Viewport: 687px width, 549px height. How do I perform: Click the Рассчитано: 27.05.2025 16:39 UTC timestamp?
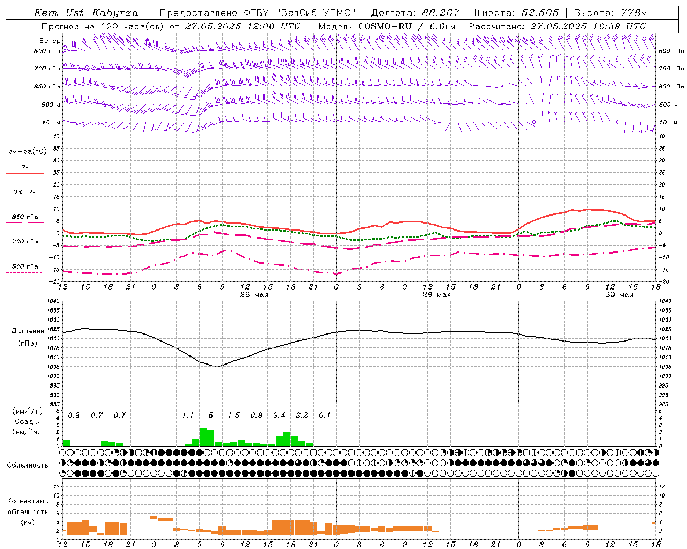coord(557,26)
